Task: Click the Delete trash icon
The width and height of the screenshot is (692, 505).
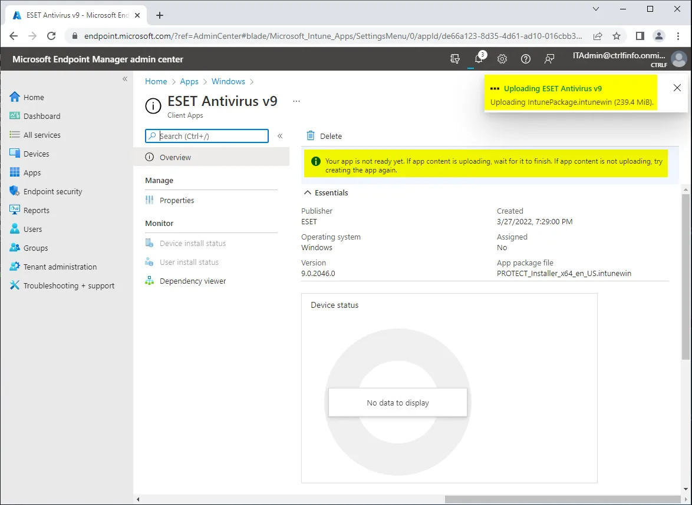Action: (311, 136)
